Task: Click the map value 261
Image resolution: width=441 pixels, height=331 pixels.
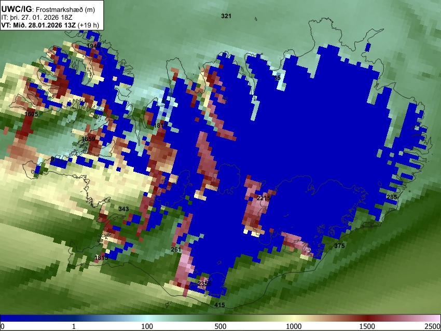Action: (x=176, y=250)
